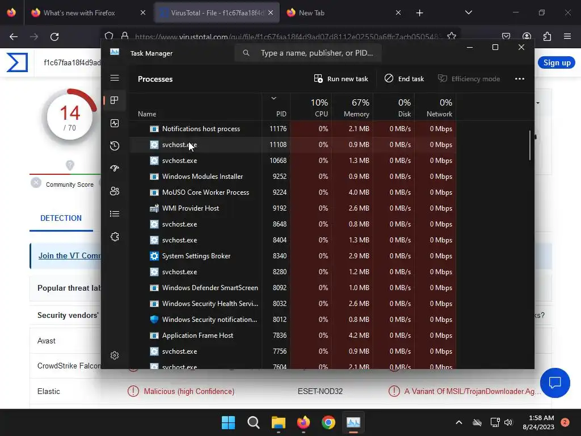The height and width of the screenshot is (436, 581).
Task: Select Windows Security Health Service row
Action: pos(293,304)
